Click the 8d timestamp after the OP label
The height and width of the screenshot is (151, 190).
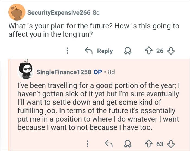click(x=111, y=72)
